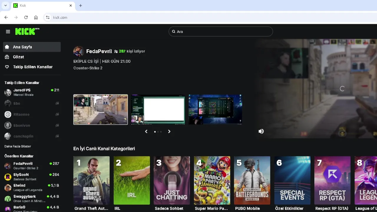Mute the featured stream with speaker icon
The width and height of the screenshot is (377, 212).
click(261, 131)
